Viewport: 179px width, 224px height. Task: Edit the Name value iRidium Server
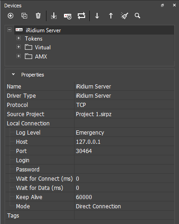tap(124, 86)
